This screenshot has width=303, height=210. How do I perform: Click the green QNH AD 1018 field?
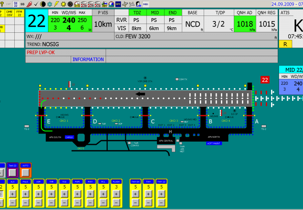[x=245, y=24]
